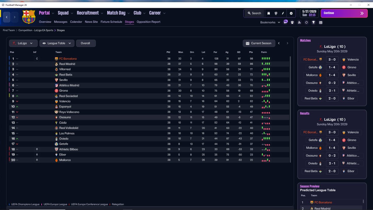Expand the Recruitment menu chevron

tap(102, 13)
